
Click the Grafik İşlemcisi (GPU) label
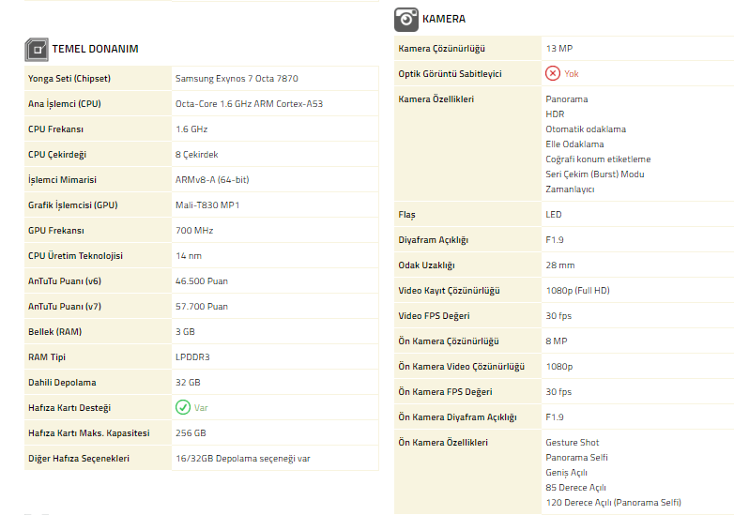[72, 204]
